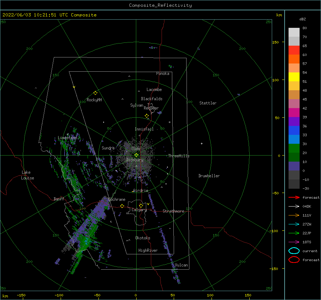Click the Sundre city label
The height and width of the screenshot is (300, 321).
[x=108, y=148]
